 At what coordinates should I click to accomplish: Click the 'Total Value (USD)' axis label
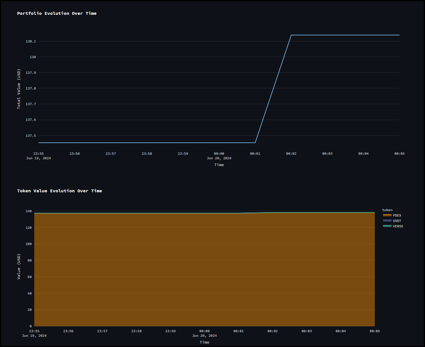[x=19, y=89]
